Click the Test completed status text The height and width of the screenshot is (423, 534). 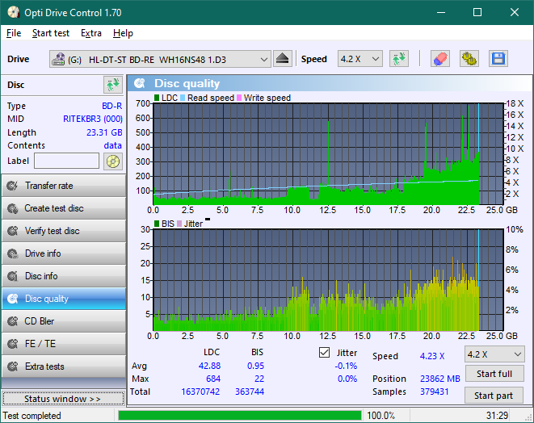(x=32, y=416)
